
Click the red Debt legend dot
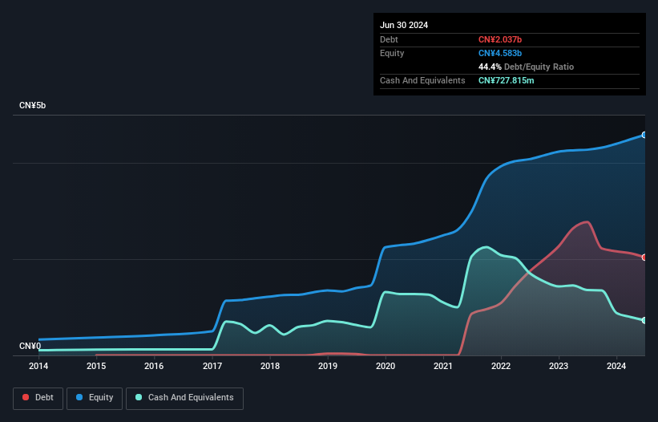click(x=26, y=397)
